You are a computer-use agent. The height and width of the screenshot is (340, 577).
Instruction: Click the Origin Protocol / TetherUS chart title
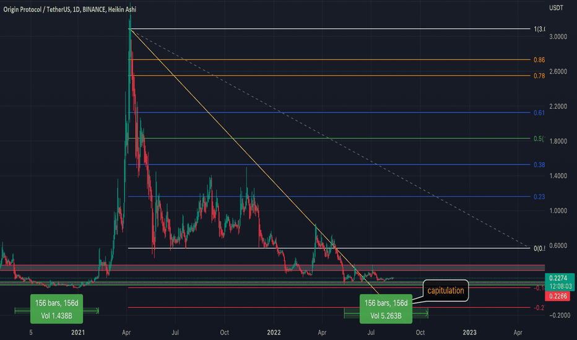point(69,9)
